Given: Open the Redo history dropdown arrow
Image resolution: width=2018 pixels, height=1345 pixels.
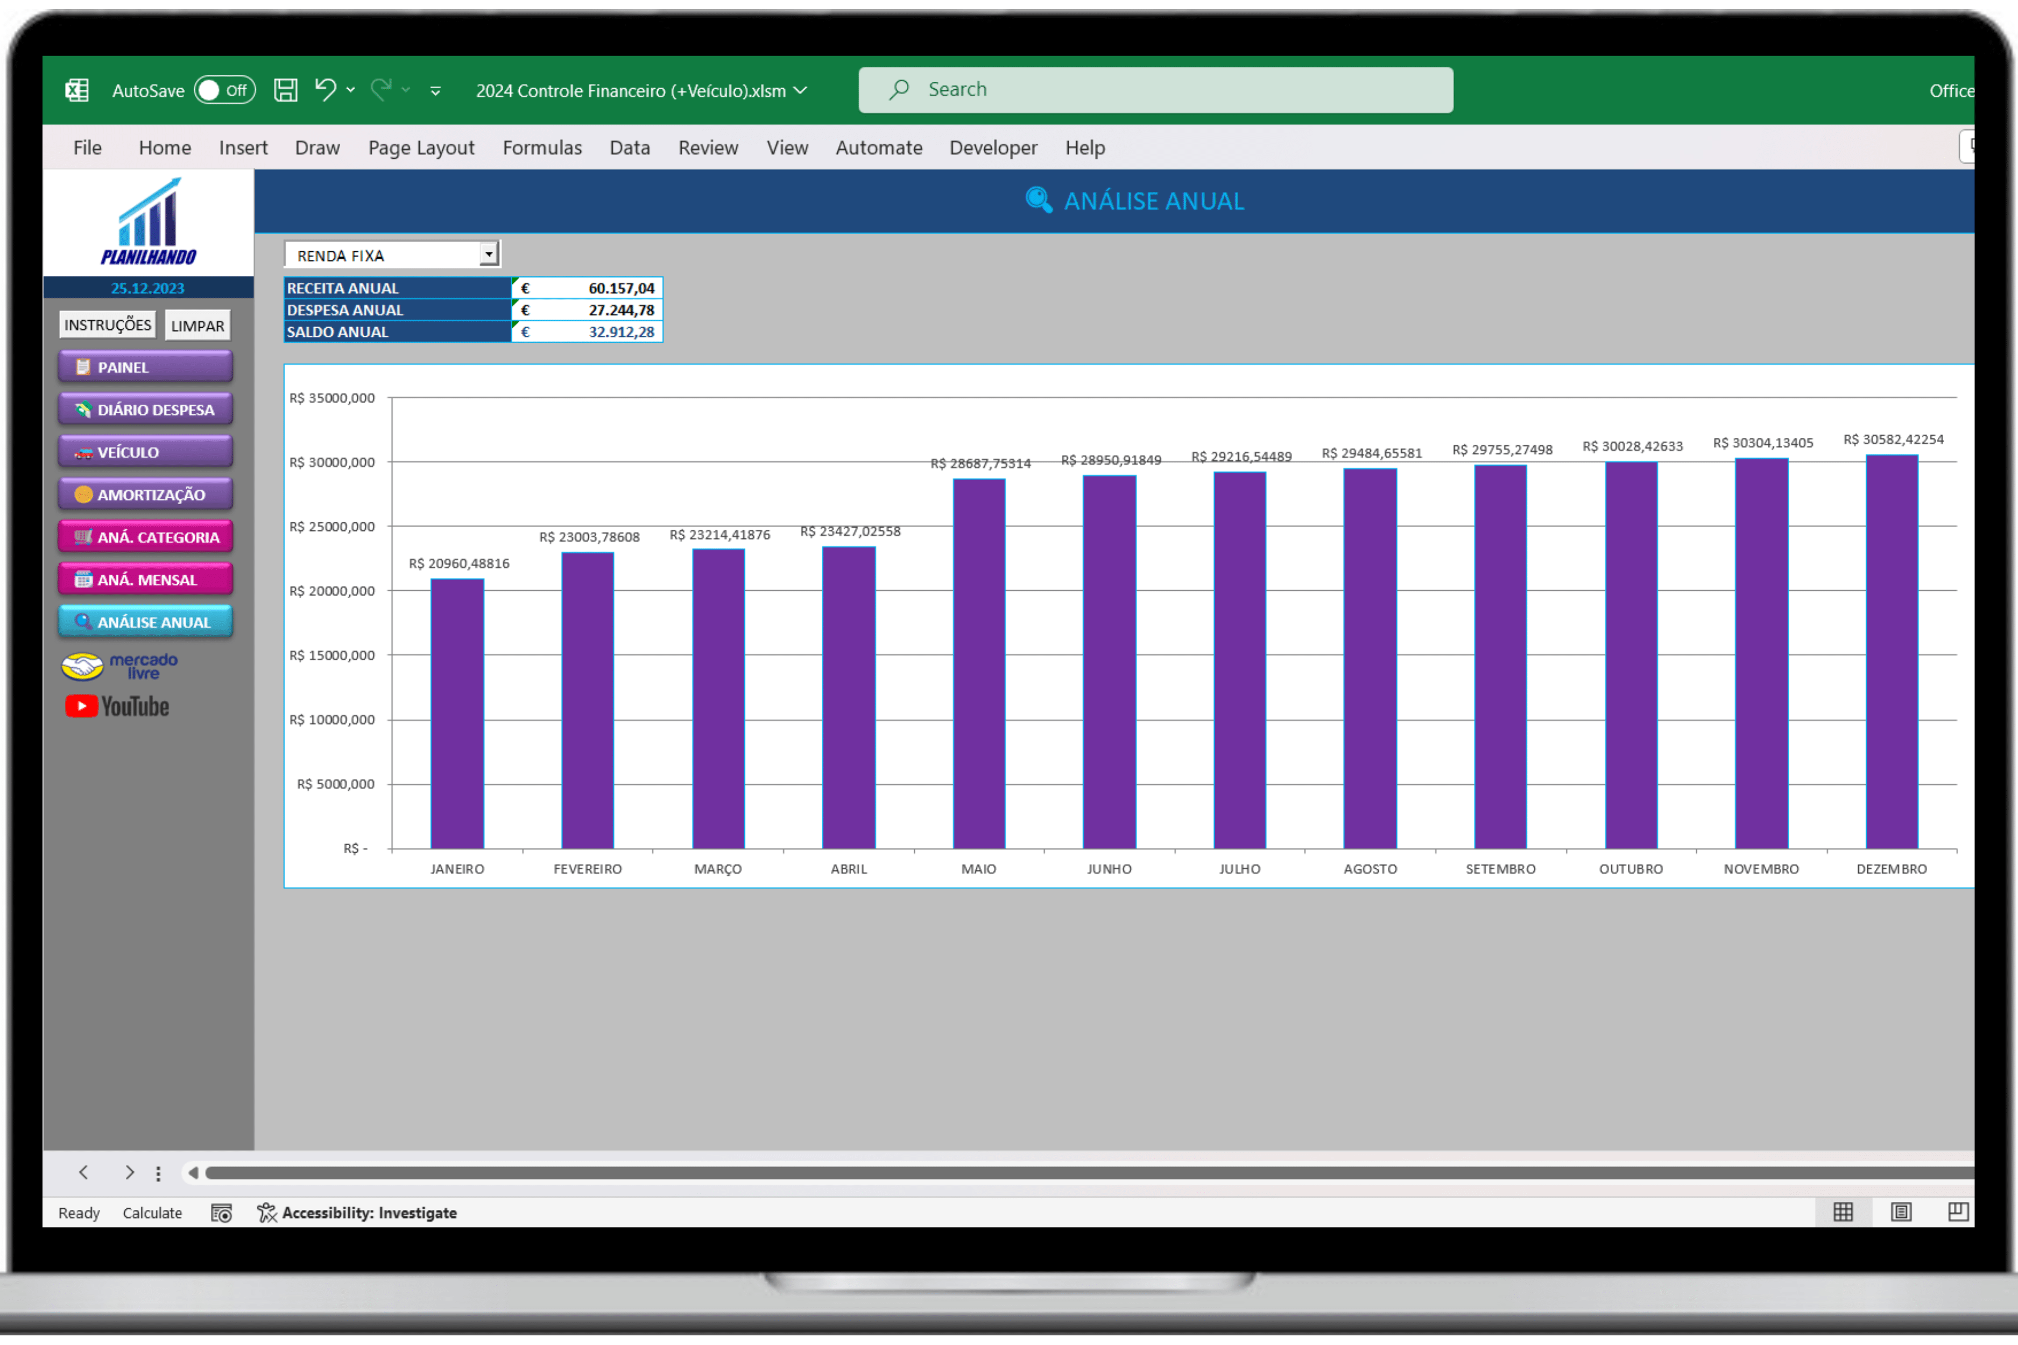Looking at the screenshot, I should [406, 90].
